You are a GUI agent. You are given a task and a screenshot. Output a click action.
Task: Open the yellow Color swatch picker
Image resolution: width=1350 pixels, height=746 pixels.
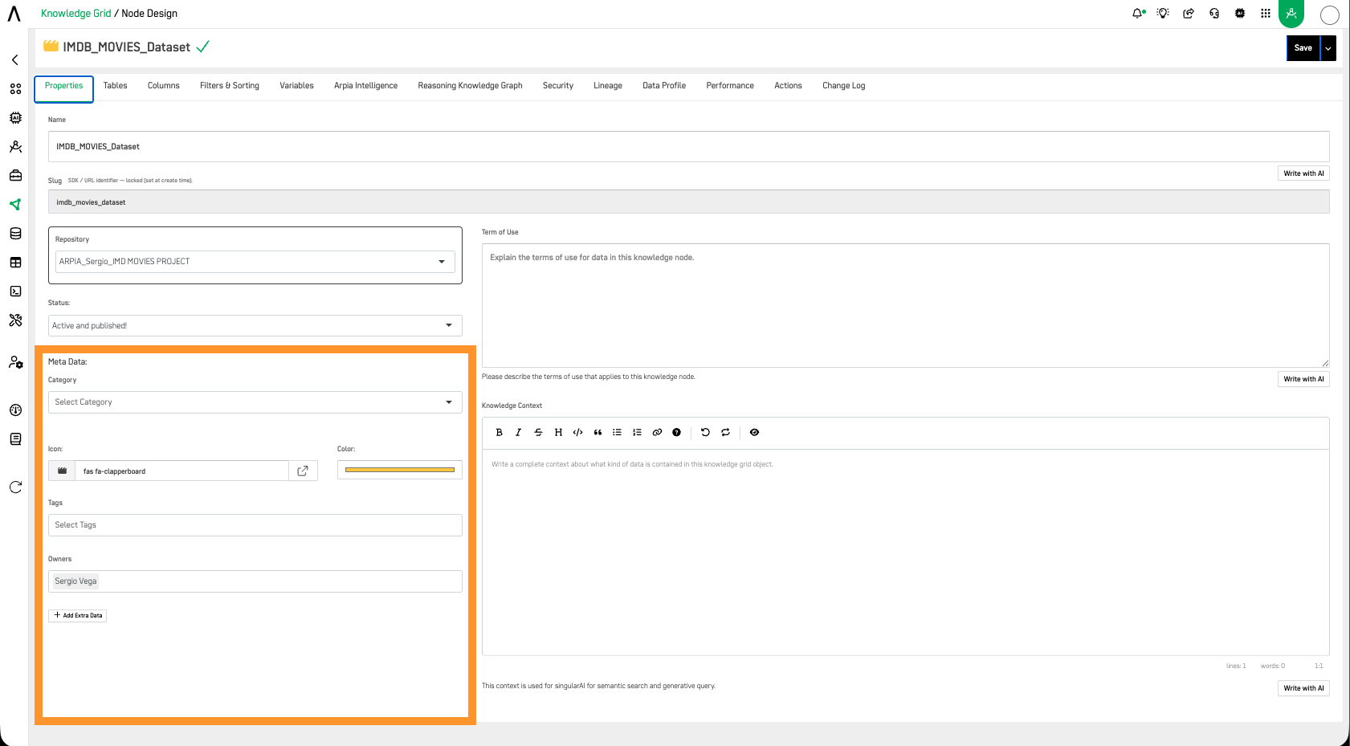point(400,470)
